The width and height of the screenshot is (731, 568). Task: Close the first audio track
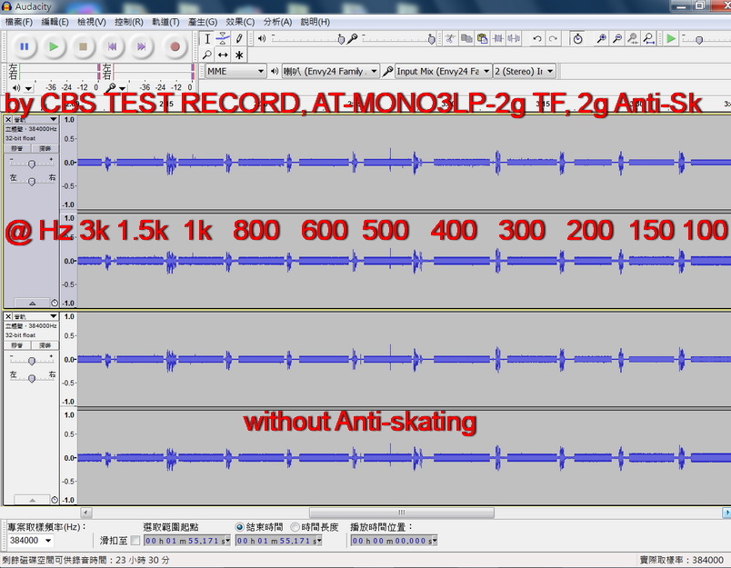pyautogui.click(x=8, y=120)
